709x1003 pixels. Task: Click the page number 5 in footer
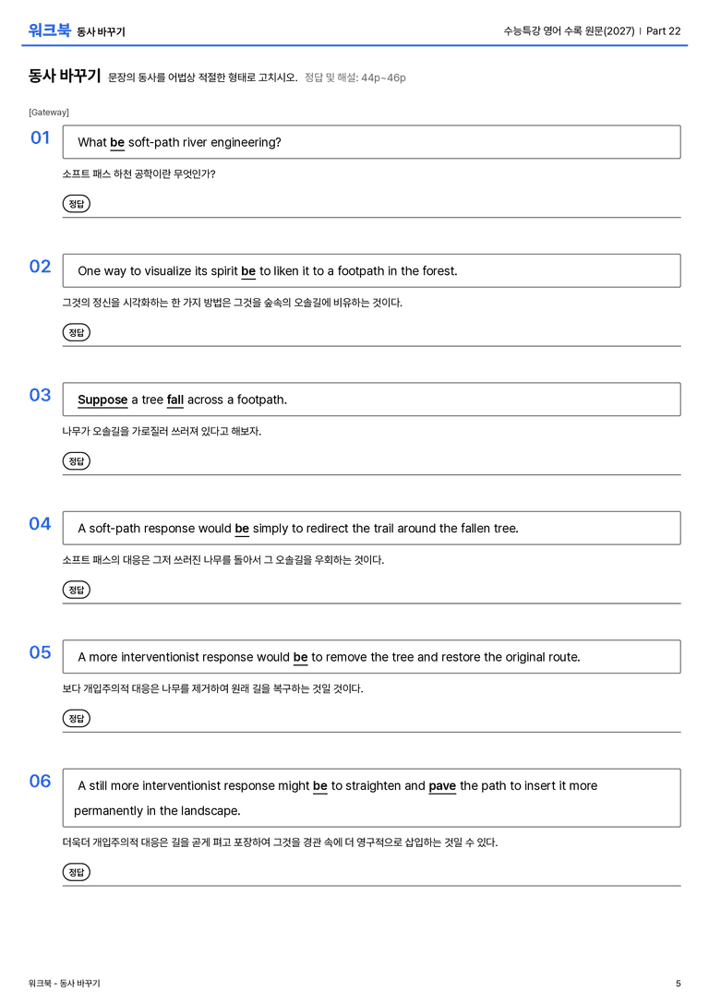point(679,984)
